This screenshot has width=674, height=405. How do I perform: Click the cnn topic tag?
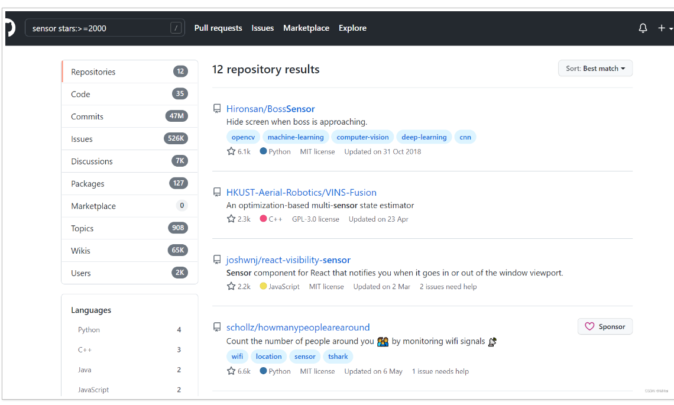465,137
